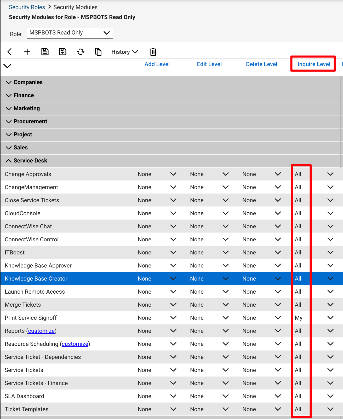Screen dimensions: 343x419
Task: Click the copy documents icon
Action: [x=98, y=52]
